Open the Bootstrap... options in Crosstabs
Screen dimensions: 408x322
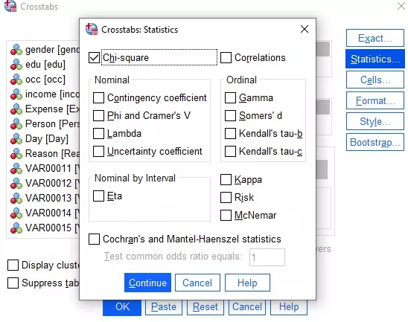(375, 142)
